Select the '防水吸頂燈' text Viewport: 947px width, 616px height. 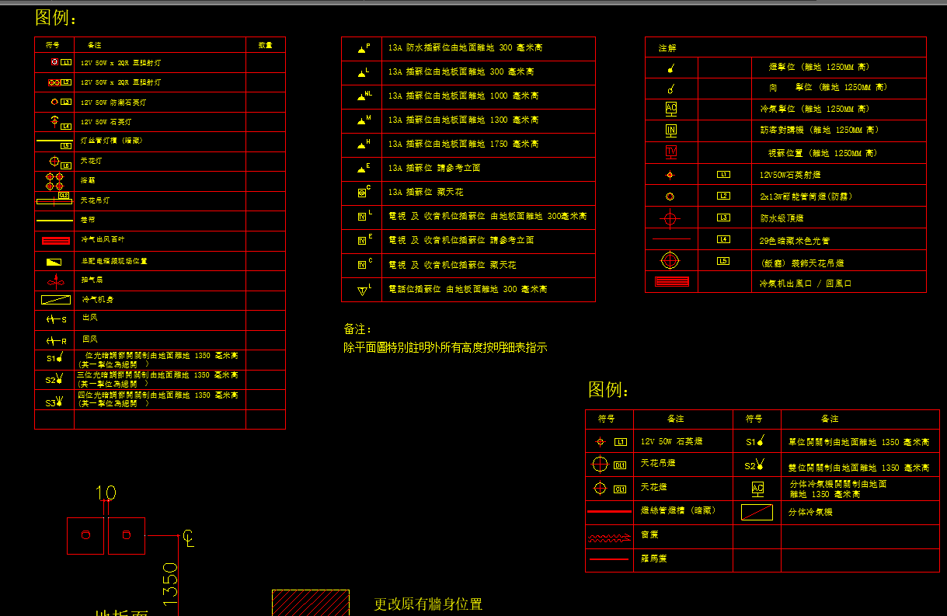pos(782,219)
